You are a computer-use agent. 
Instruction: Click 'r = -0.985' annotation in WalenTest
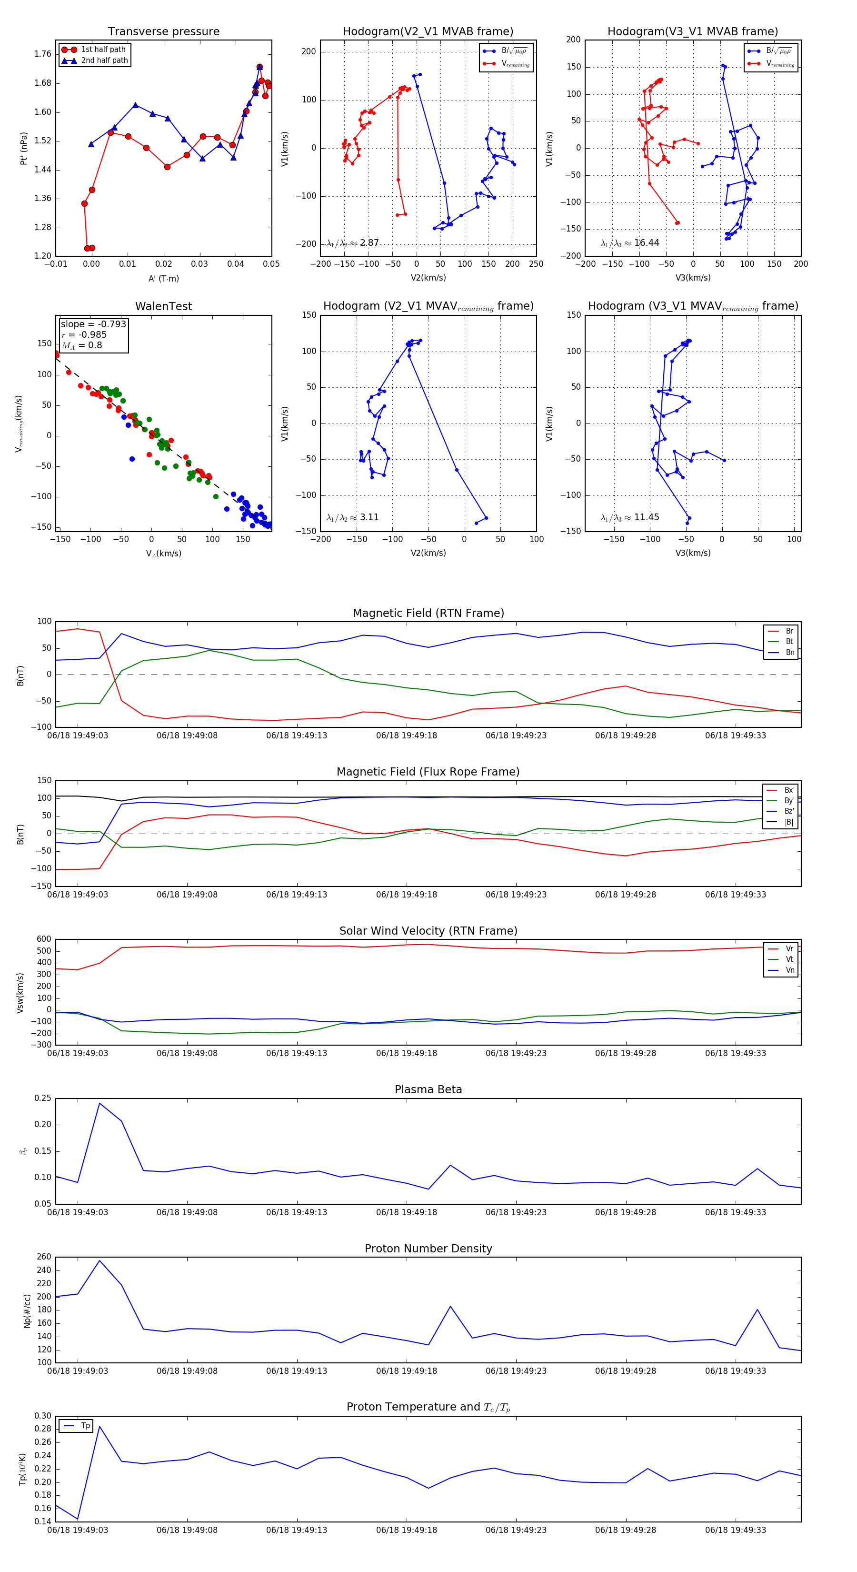(x=84, y=334)
